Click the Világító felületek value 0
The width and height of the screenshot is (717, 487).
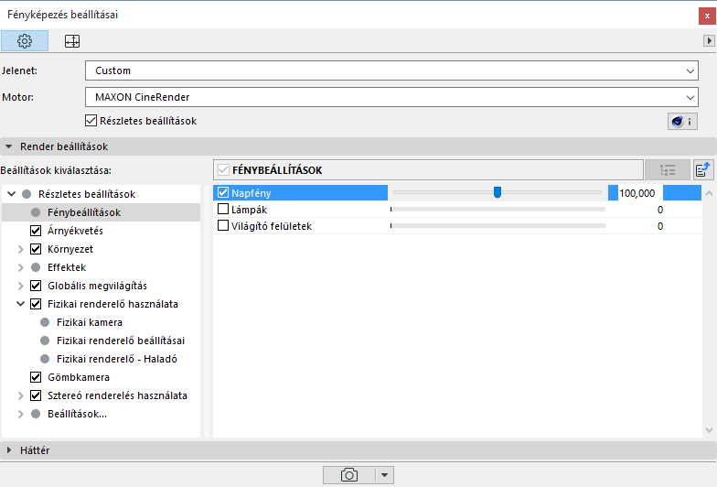pos(660,226)
